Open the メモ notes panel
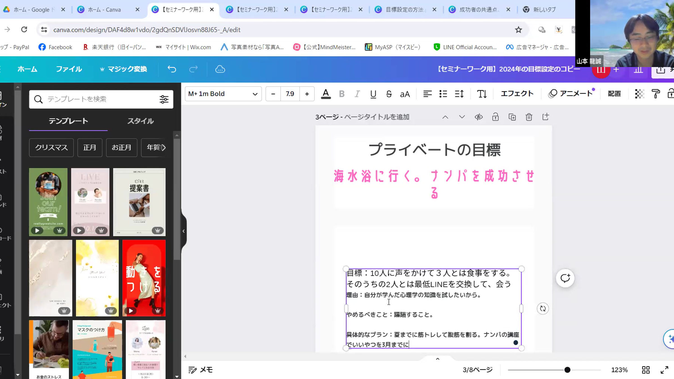The width and height of the screenshot is (674, 379). tap(201, 370)
